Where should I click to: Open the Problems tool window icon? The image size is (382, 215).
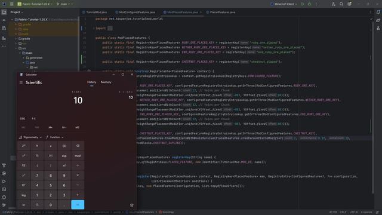click(x=4, y=198)
